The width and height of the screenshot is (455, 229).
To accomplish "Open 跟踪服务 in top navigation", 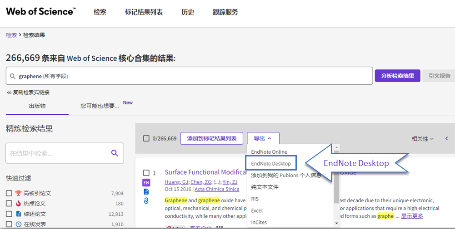I will tap(225, 12).
